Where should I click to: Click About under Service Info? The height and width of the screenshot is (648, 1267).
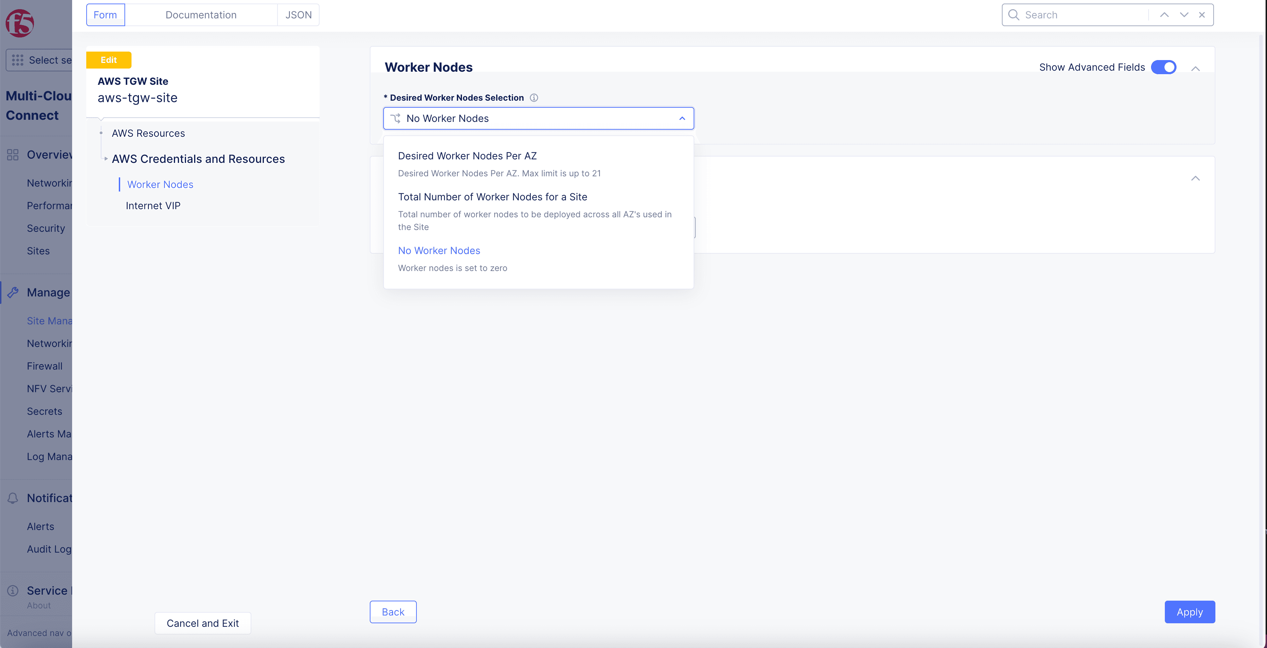click(39, 605)
